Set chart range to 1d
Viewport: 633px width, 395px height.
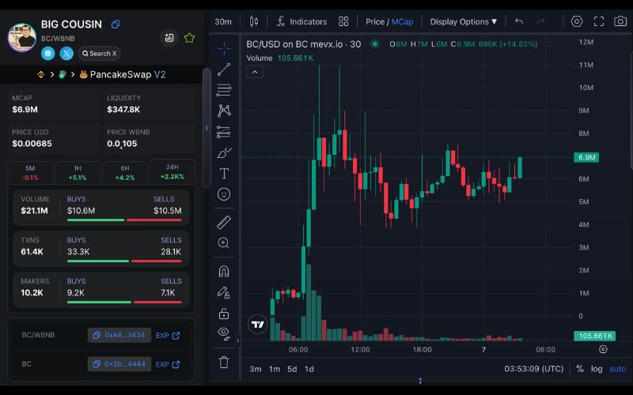coord(309,369)
